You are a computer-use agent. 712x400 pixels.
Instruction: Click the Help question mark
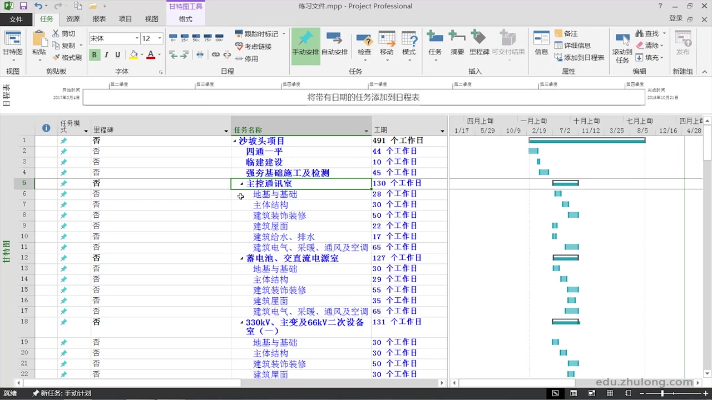[660, 6]
